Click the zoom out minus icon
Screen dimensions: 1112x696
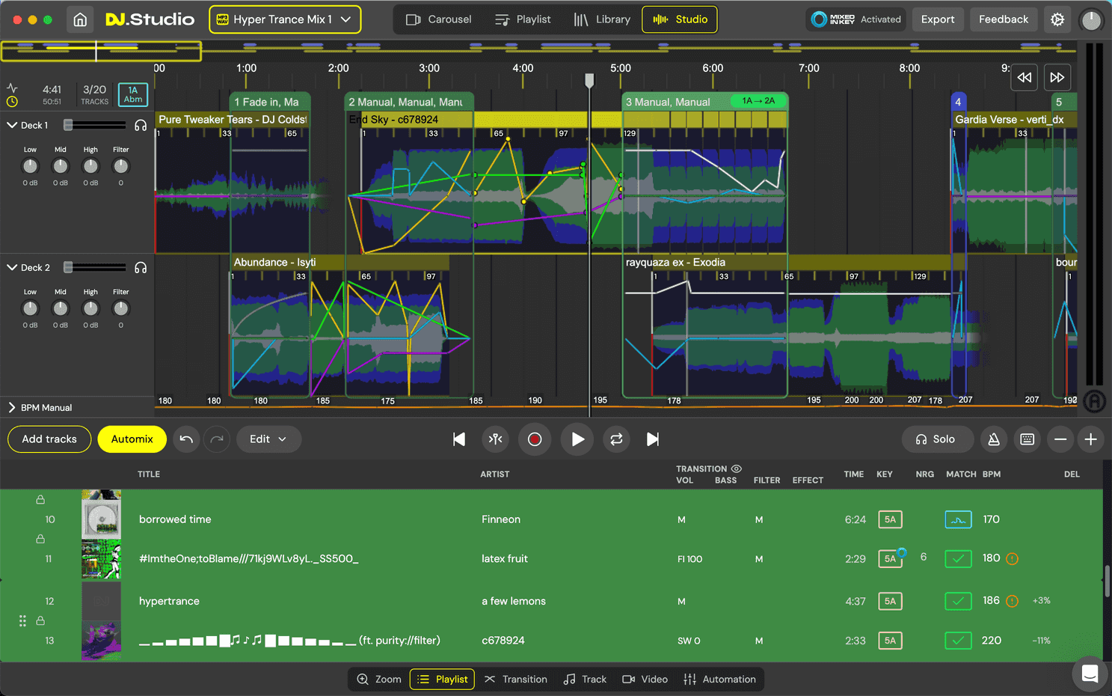[1060, 439]
